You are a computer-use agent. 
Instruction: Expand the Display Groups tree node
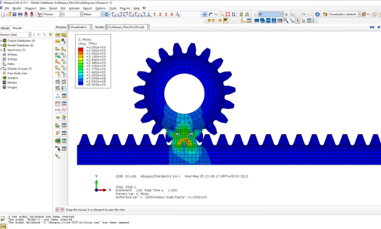point(2,69)
